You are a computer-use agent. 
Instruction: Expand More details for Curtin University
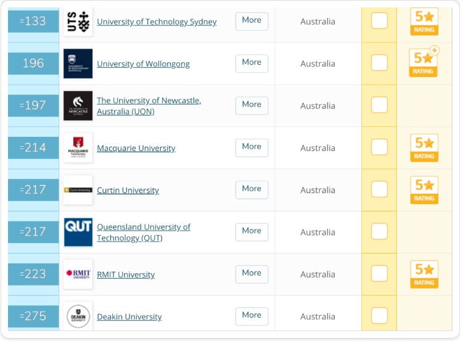click(252, 189)
